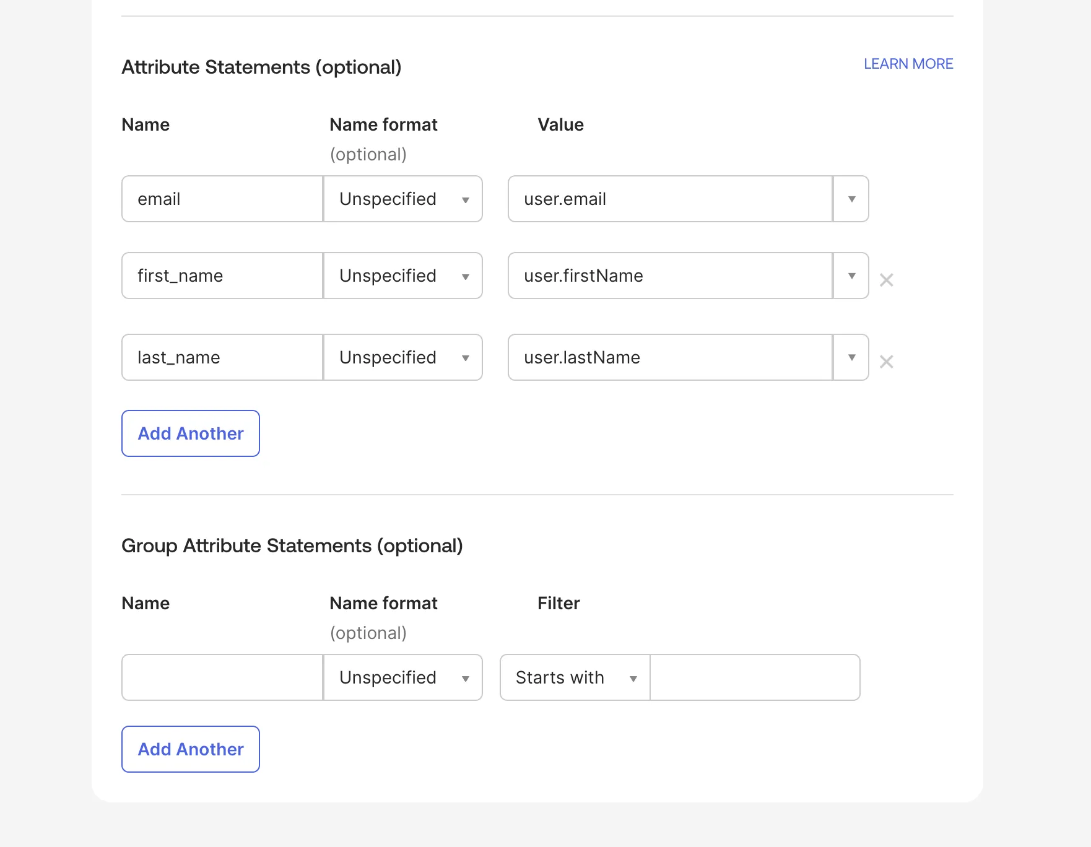Expand name format dropdown for first_name row
Image resolution: width=1091 pixels, height=847 pixels.
[403, 276]
